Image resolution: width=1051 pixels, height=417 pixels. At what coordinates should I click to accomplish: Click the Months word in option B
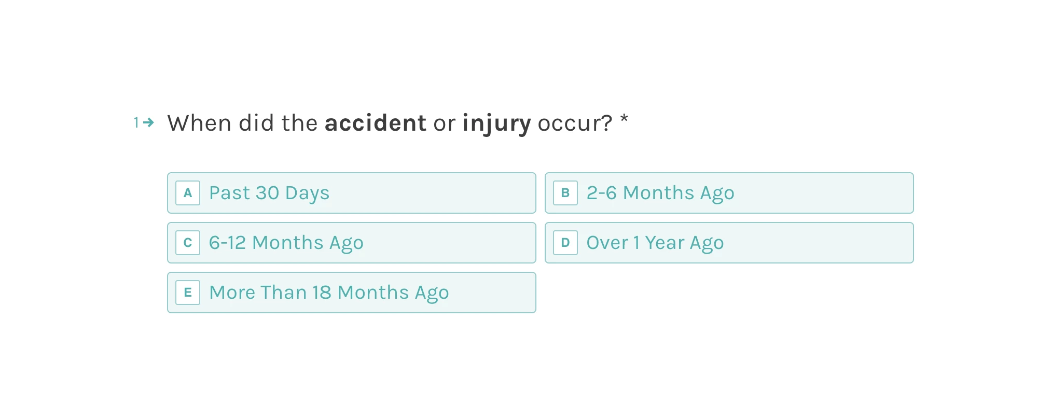coord(658,193)
